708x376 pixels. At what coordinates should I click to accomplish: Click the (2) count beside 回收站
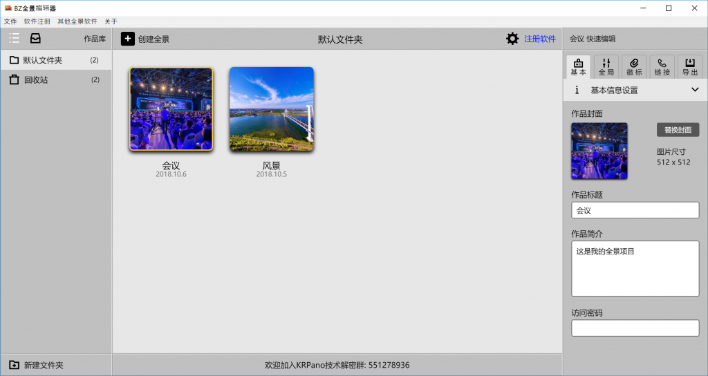95,79
